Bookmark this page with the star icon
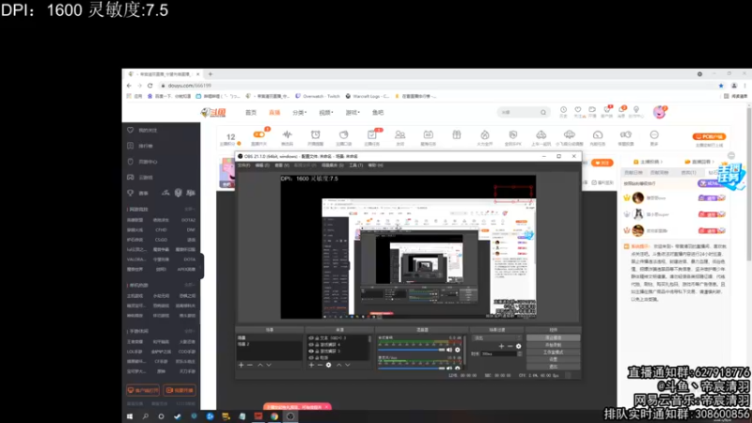 pyautogui.click(x=721, y=86)
